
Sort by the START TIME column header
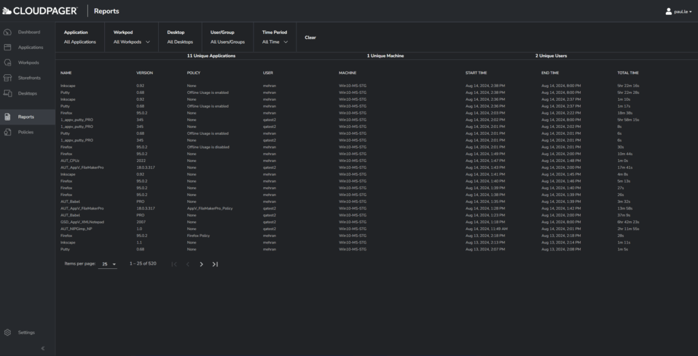pos(476,73)
